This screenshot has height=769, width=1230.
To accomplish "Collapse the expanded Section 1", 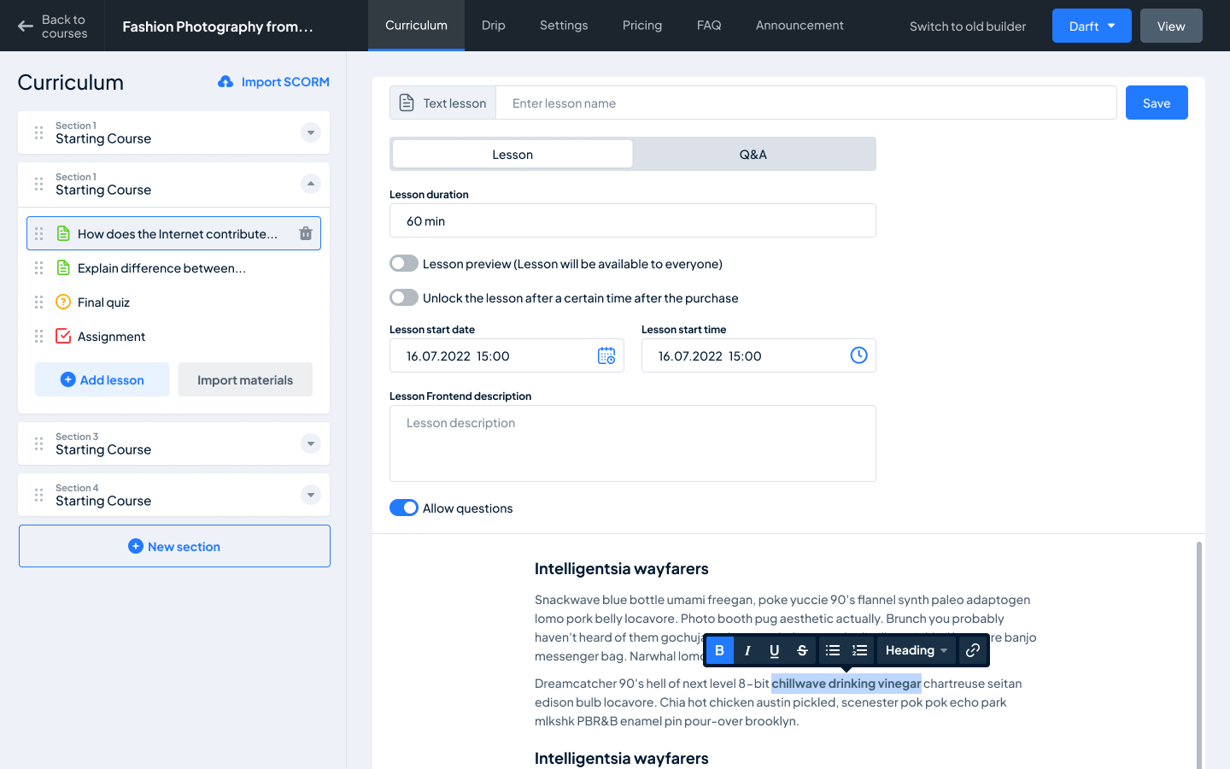I will pos(310,184).
